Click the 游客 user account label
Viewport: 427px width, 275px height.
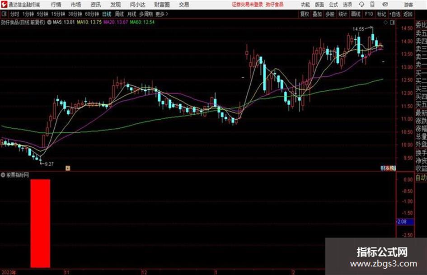[408, 5]
